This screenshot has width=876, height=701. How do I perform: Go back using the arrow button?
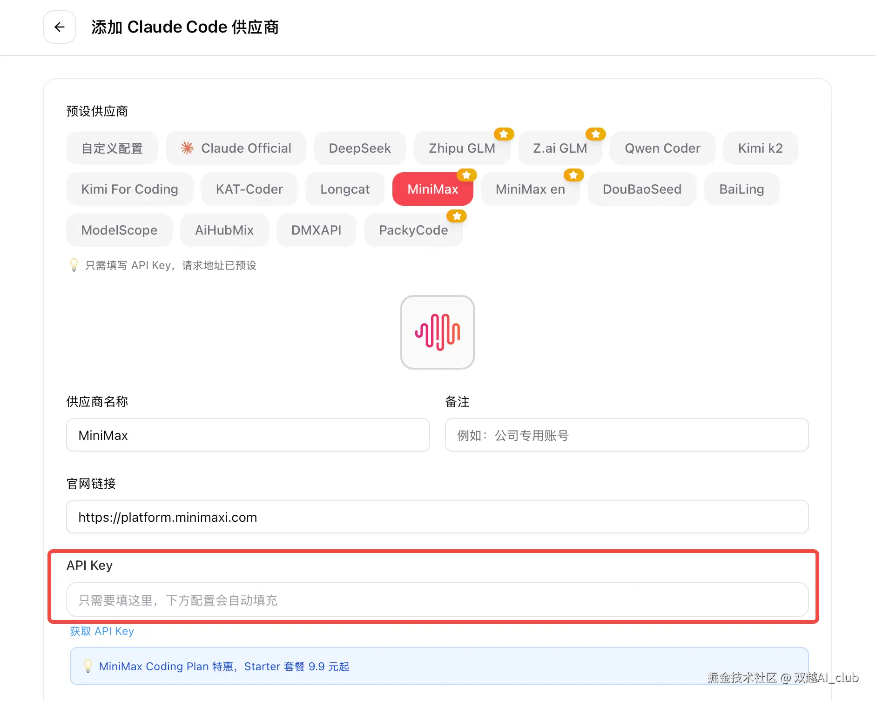click(x=60, y=27)
